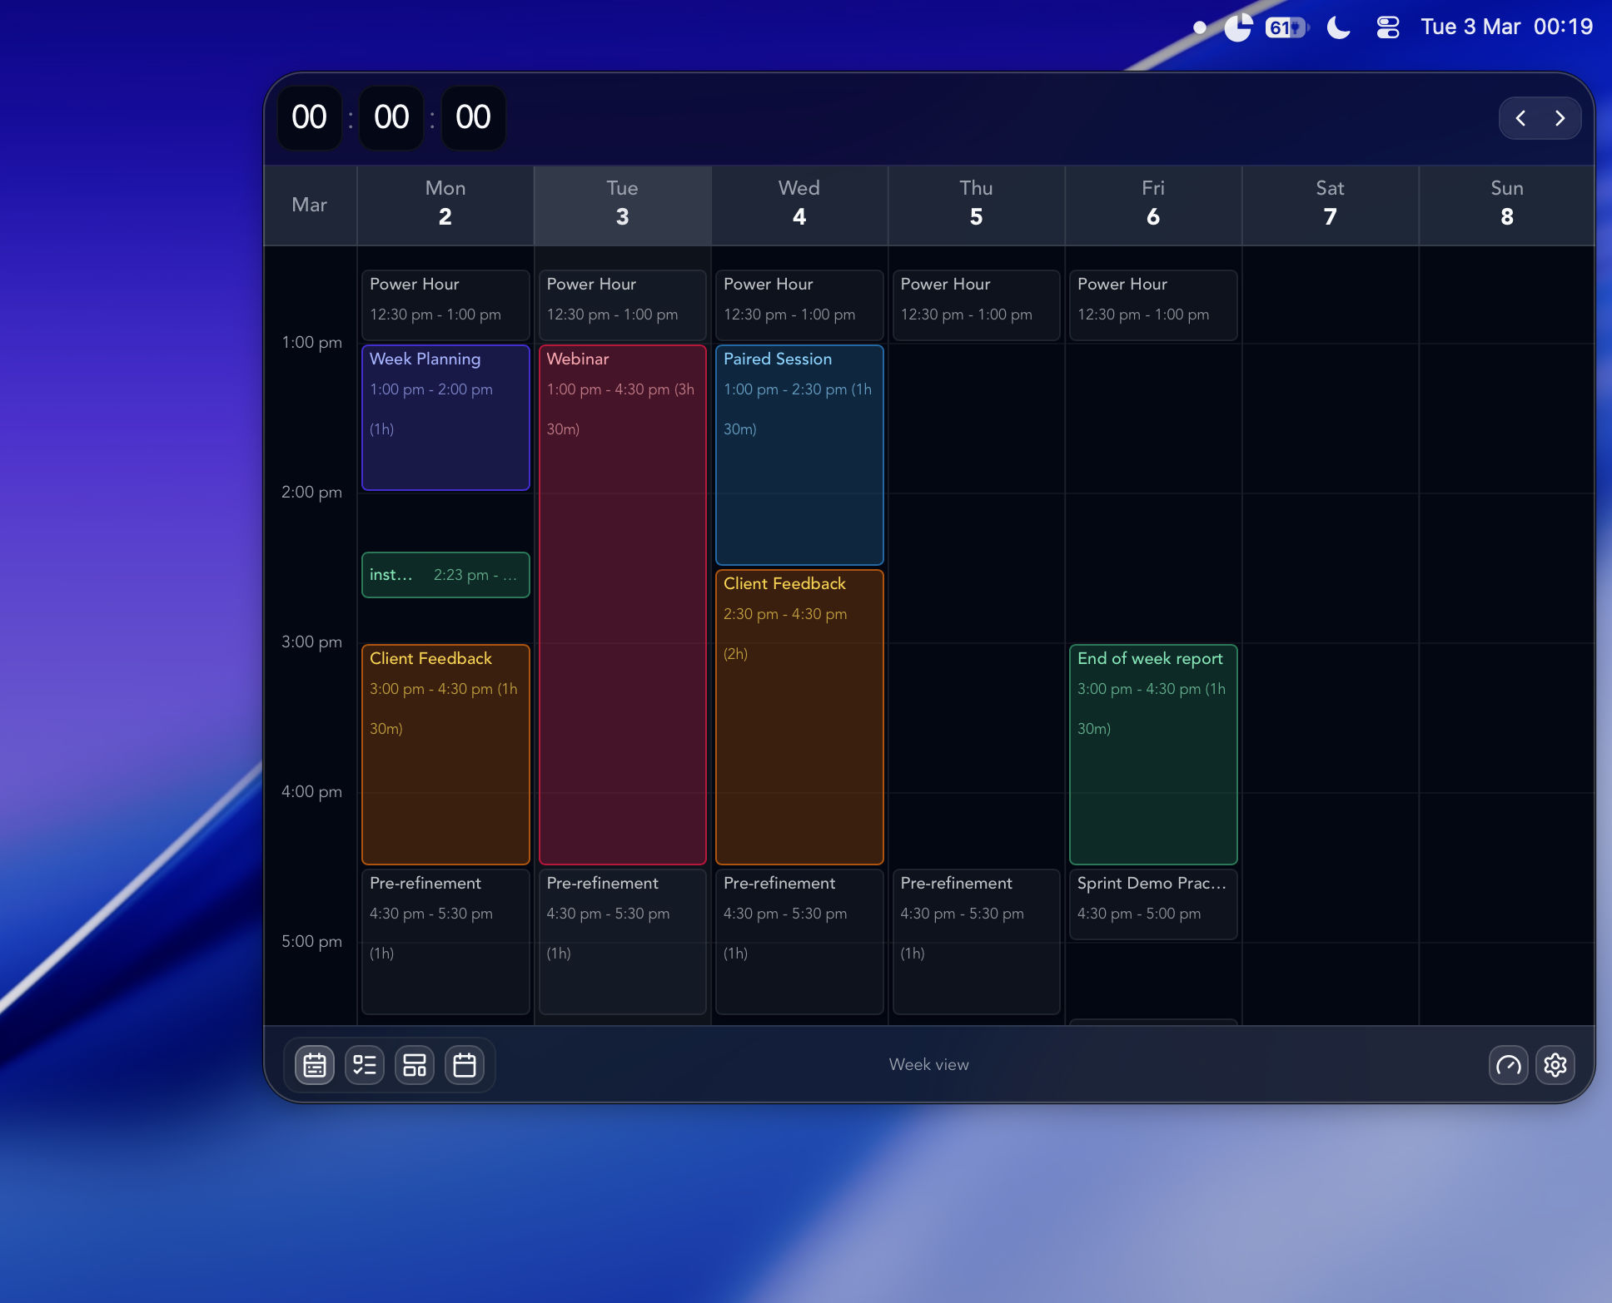This screenshot has width=1612, height=1303.
Task: Select the Fri 6 column header
Action: click(x=1152, y=204)
